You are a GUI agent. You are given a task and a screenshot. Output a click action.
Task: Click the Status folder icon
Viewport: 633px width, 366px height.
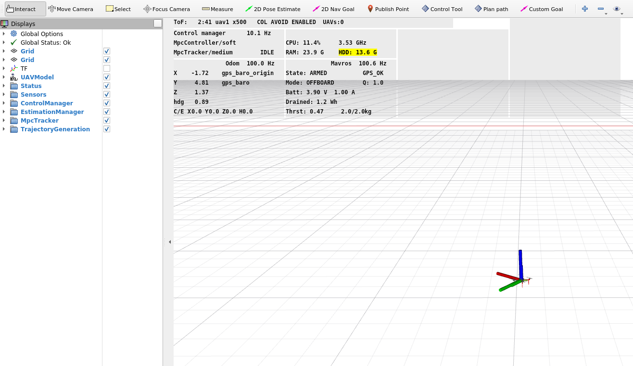[13, 86]
